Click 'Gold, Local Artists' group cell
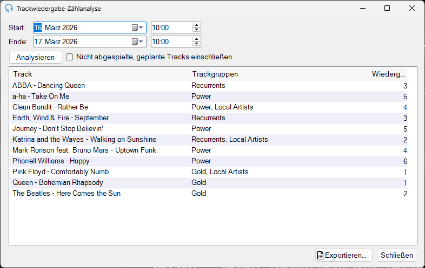Image resolution: width=425 pixels, height=268 pixels. 220,172
